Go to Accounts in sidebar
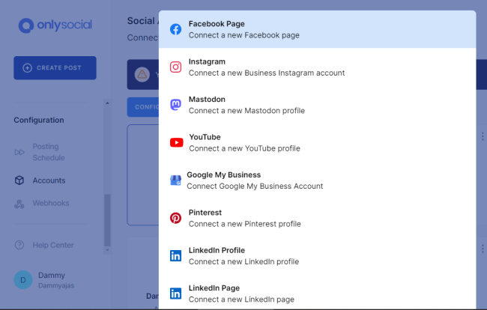The image size is (487, 310). point(49,180)
